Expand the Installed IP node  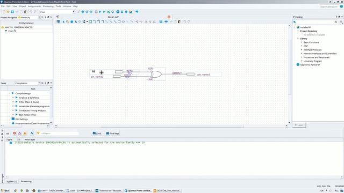pos(295,27)
